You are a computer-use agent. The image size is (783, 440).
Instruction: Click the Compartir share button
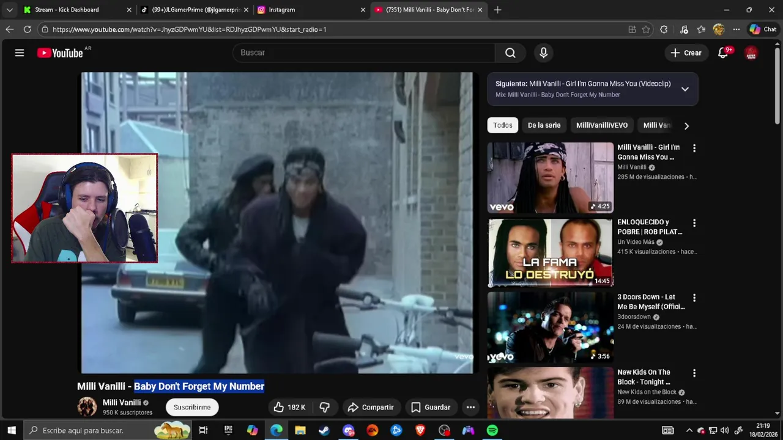(371, 407)
